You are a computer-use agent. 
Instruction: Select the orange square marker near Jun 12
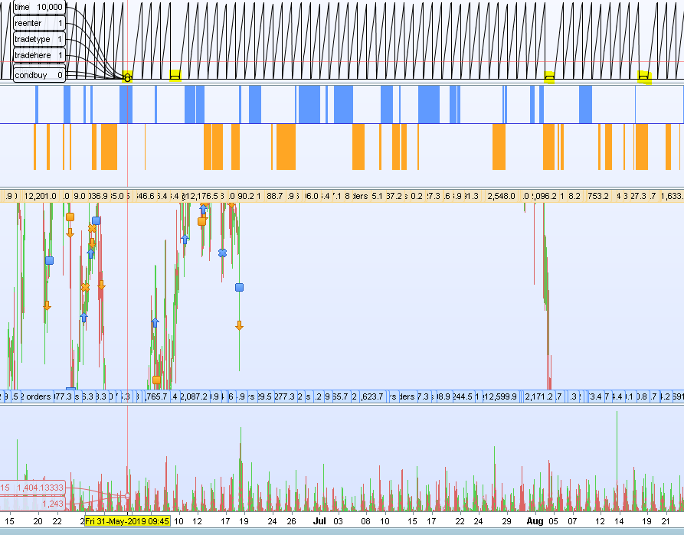tap(201, 221)
